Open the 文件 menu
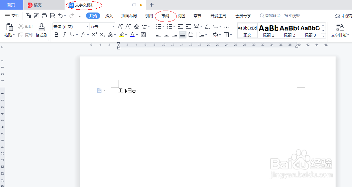352x187 pixels. [12, 16]
